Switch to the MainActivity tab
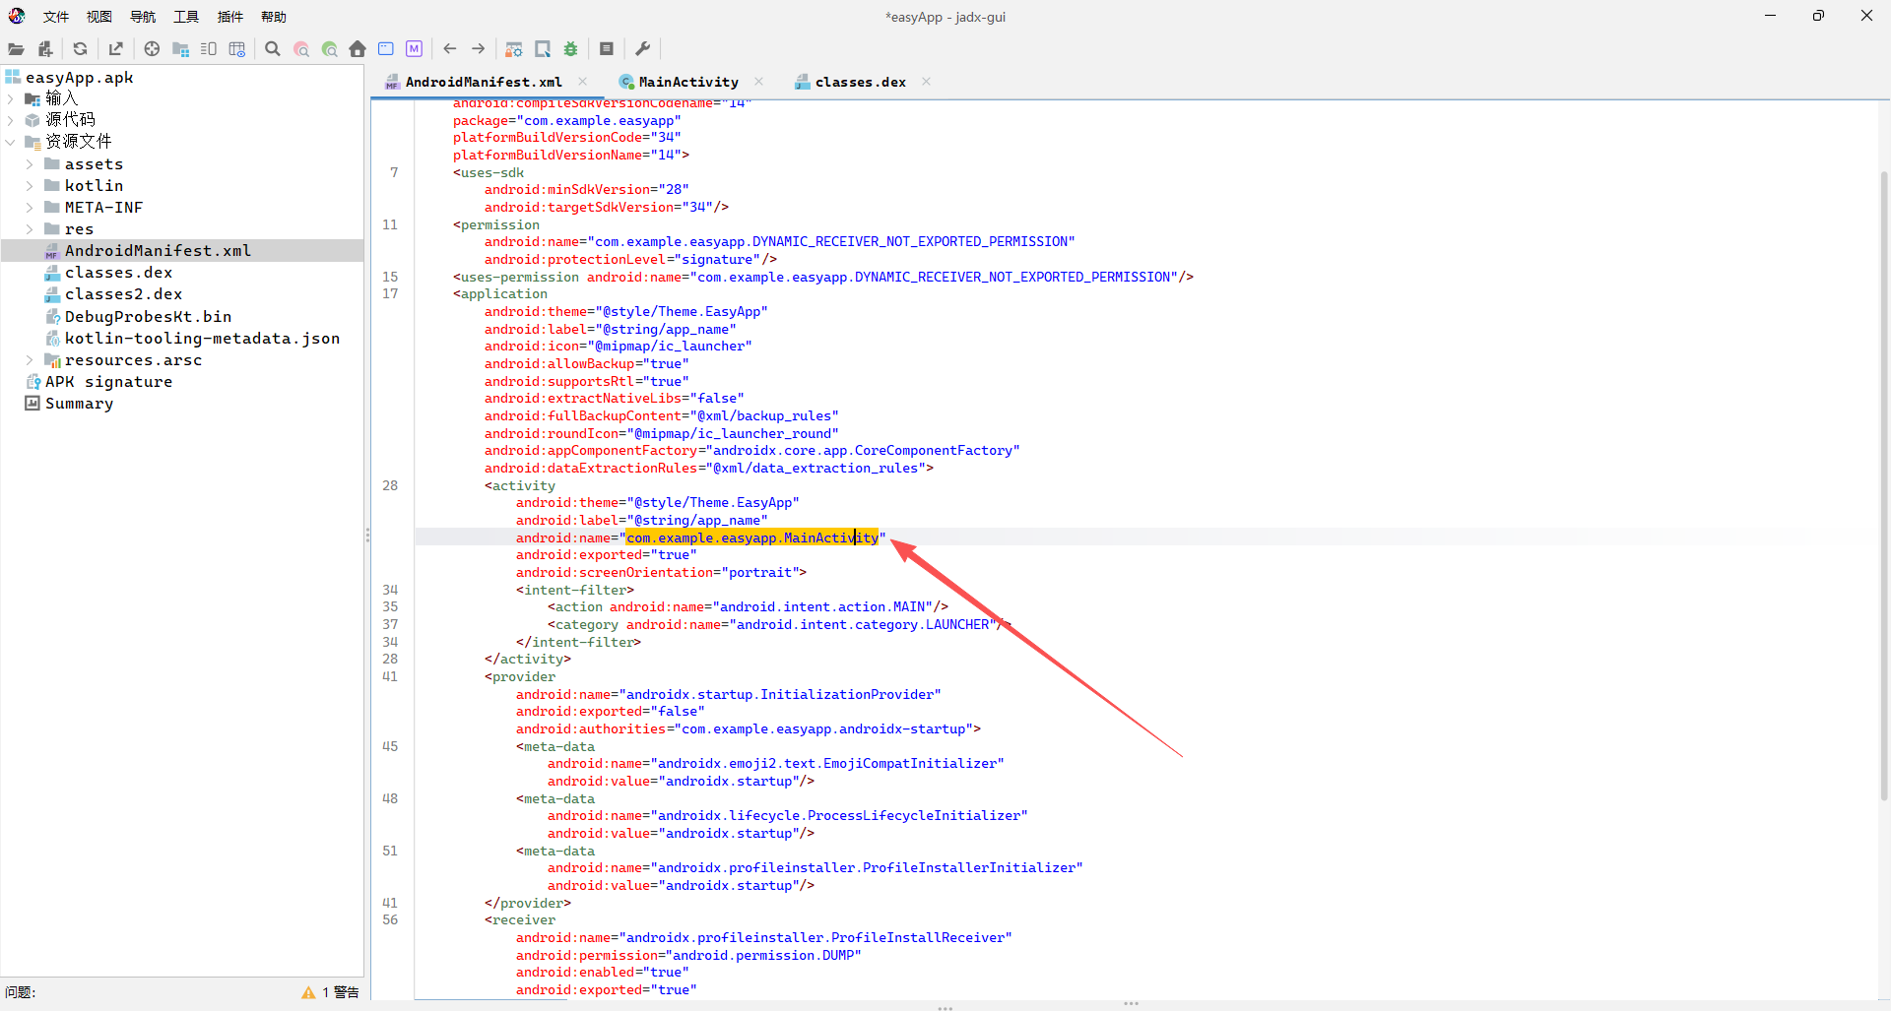 pos(687,82)
